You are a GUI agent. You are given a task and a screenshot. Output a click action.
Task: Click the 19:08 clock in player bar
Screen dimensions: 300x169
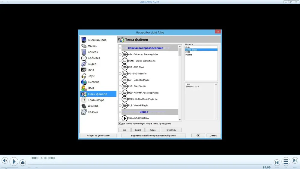coord(266,167)
